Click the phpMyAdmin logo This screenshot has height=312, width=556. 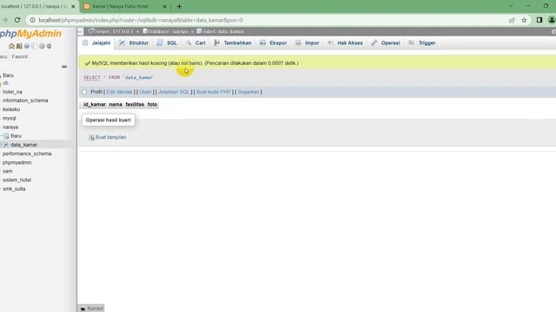(30, 34)
